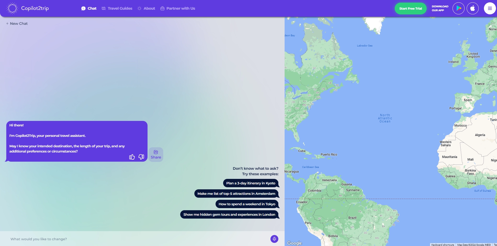Screen dimensions: 497x246
Task: Click the Portugal map label
Action: click(x=455, y=108)
